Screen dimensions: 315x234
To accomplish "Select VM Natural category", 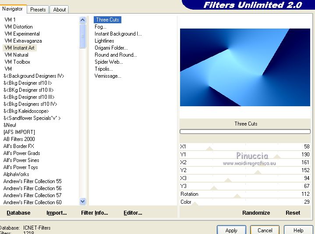I will coord(16,55).
